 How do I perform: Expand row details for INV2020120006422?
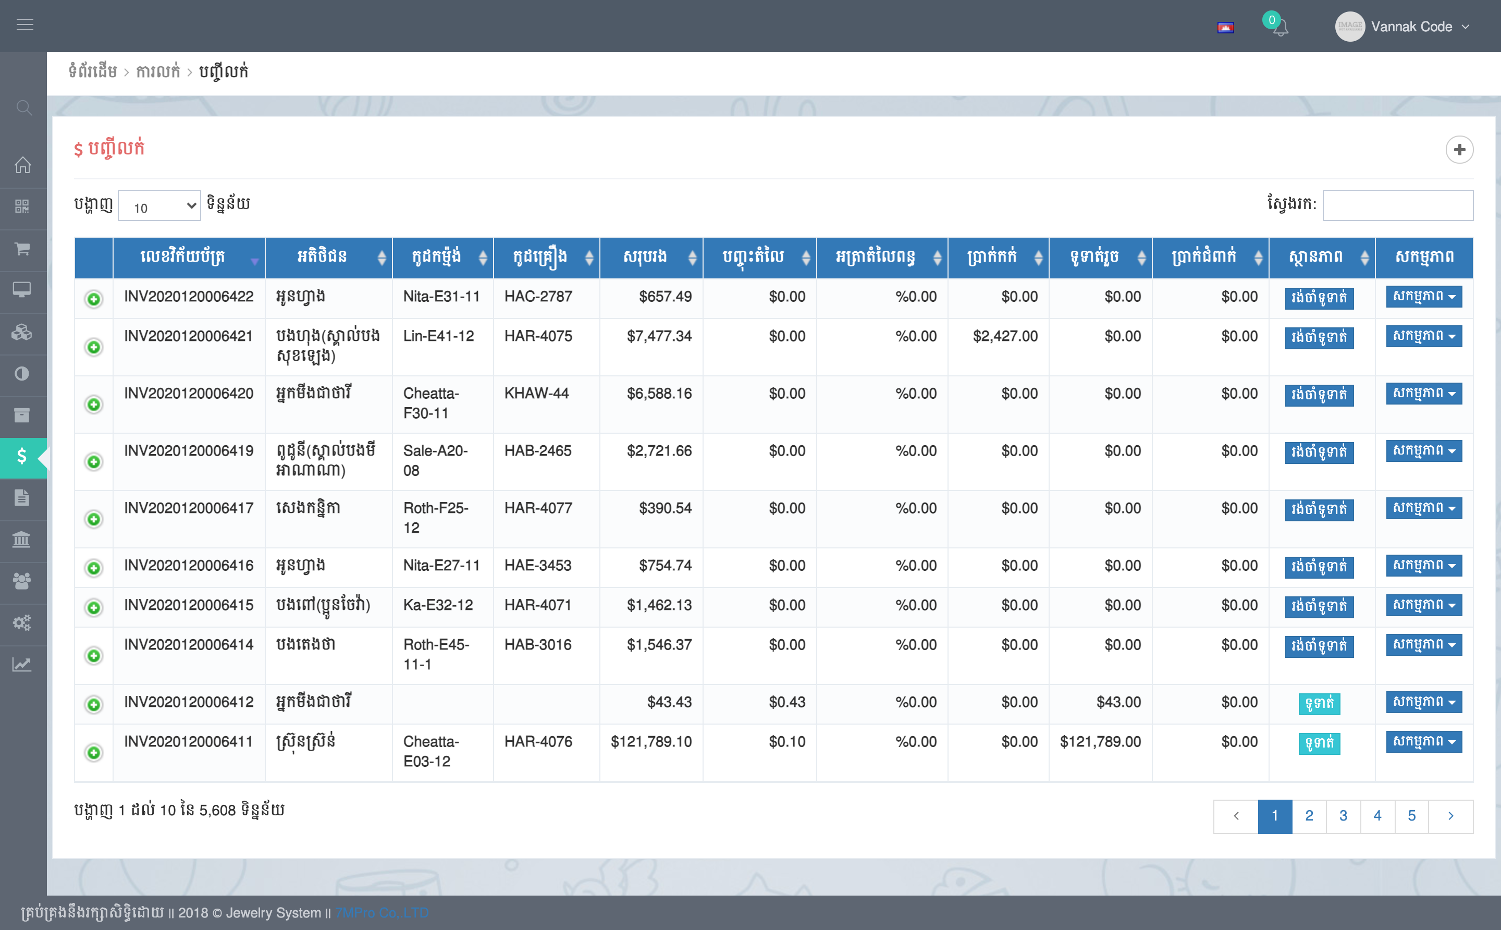pyautogui.click(x=93, y=299)
